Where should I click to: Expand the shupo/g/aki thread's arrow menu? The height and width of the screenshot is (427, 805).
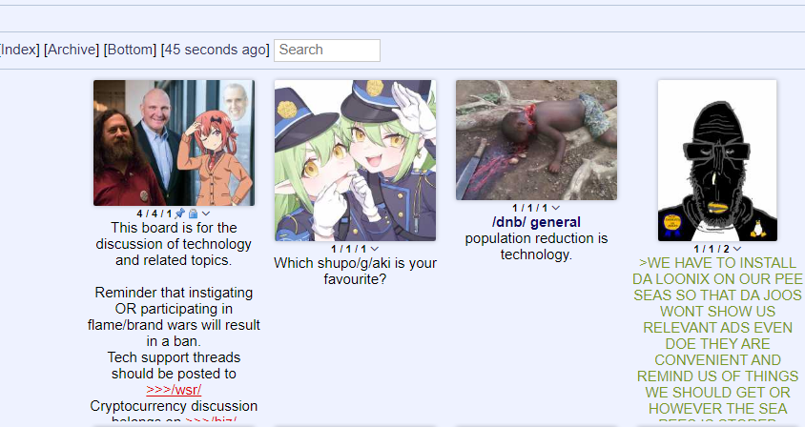[x=375, y=249]
